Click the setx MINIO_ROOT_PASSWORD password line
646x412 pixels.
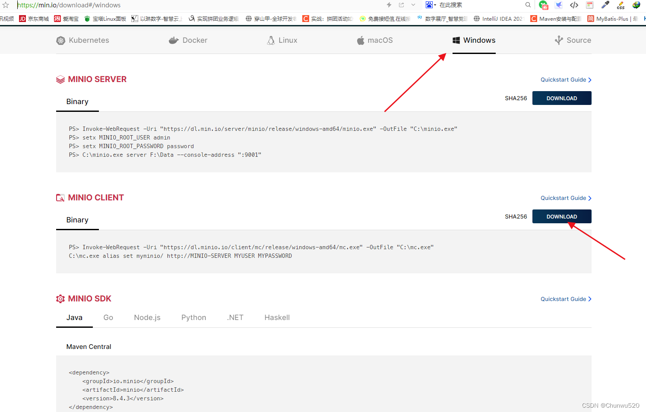(x=131, y=146)
